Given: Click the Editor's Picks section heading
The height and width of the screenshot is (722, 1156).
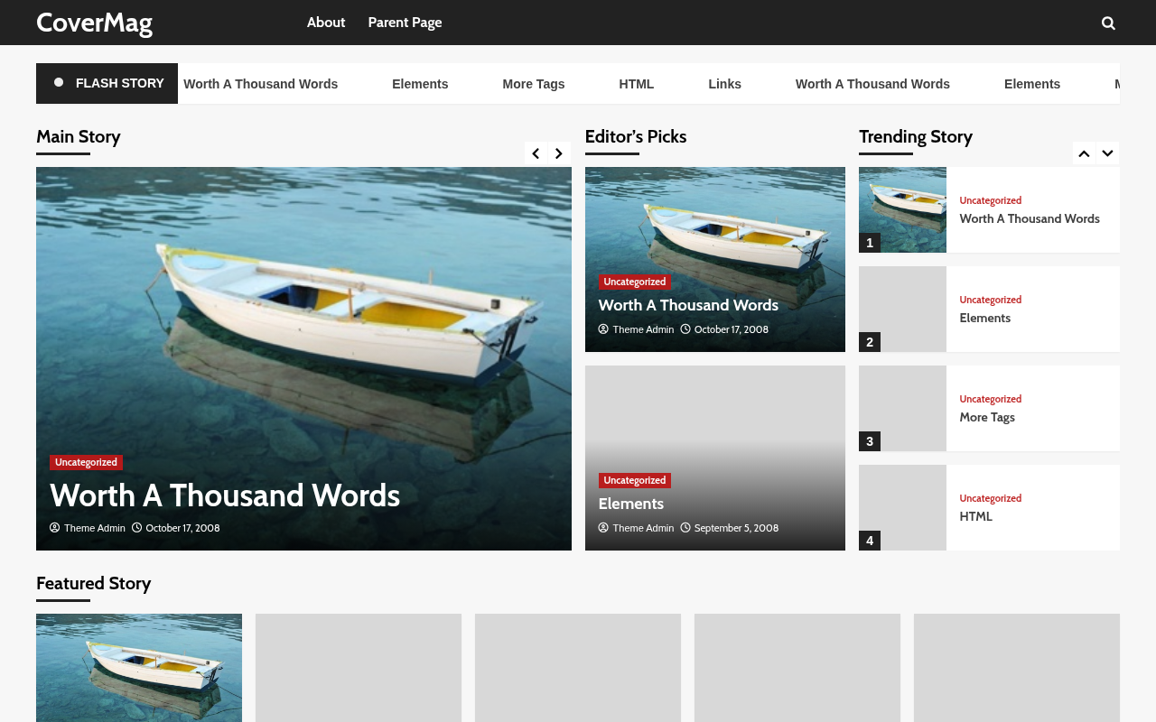Looking at the screenshot, I should 636,136.
